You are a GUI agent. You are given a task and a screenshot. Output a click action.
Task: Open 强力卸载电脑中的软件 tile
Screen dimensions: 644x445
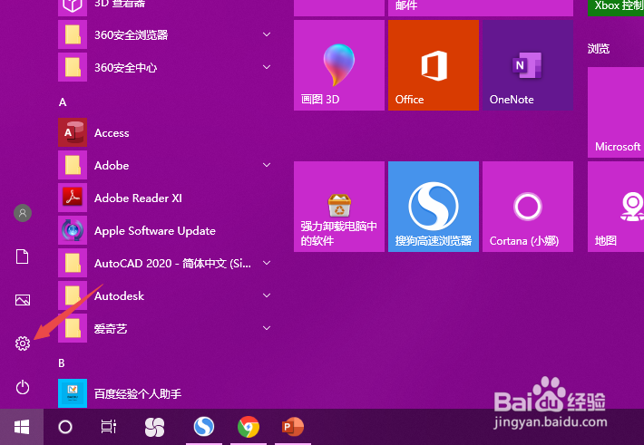(x=339, y=207)
